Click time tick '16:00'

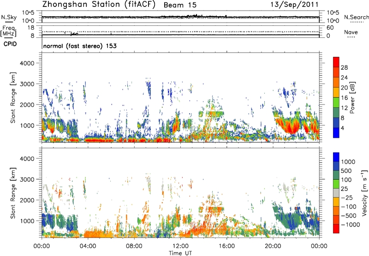pos(226,246)
